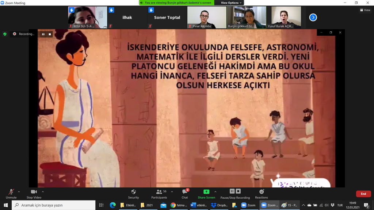Open Task View on the taskbar
Screen dimensions: 374x210
[x=101, y=205]
